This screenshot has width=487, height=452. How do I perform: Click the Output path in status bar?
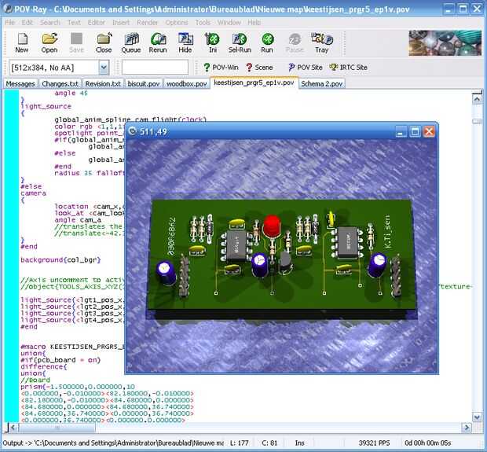coord(113,443)
